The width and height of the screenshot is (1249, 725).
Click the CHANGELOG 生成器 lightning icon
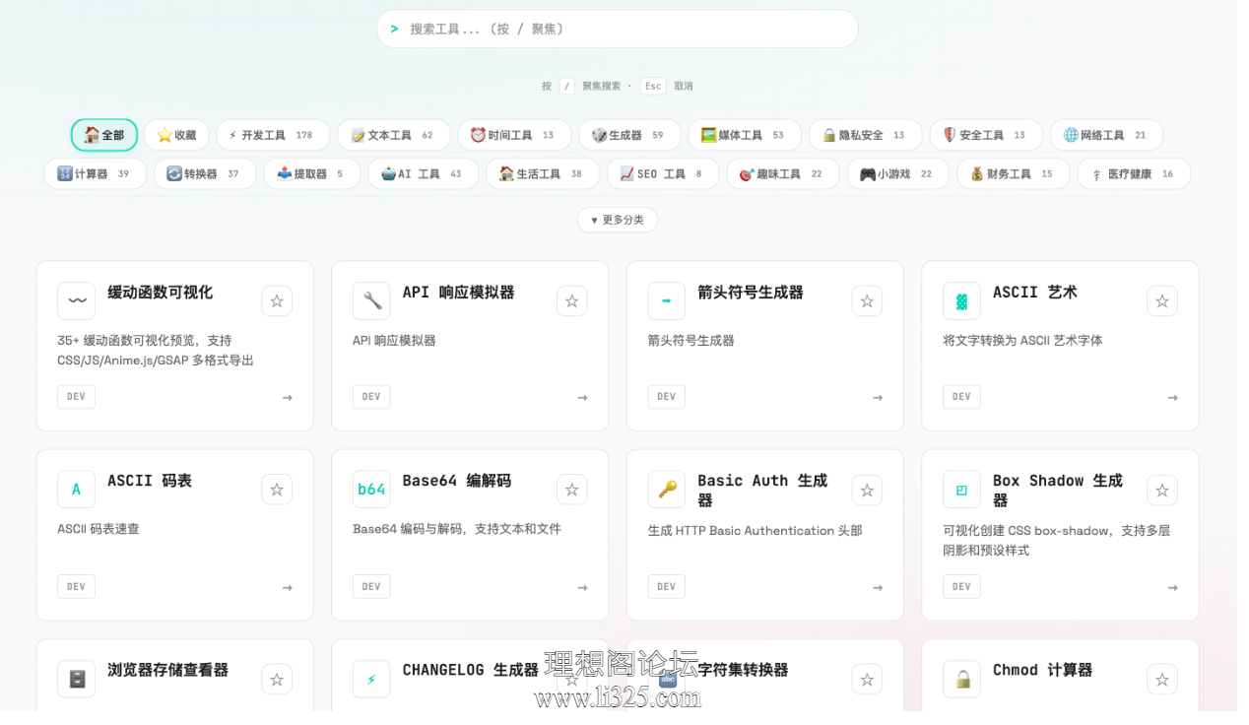[x=371, y=679]
